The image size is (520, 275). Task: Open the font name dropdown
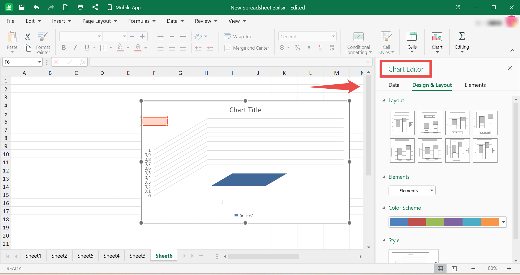click(x=99, y=36)
